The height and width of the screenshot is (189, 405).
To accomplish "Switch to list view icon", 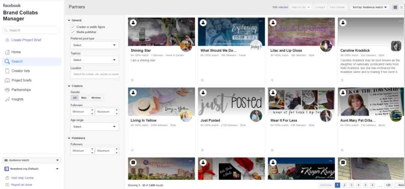I will click(401, 7).
